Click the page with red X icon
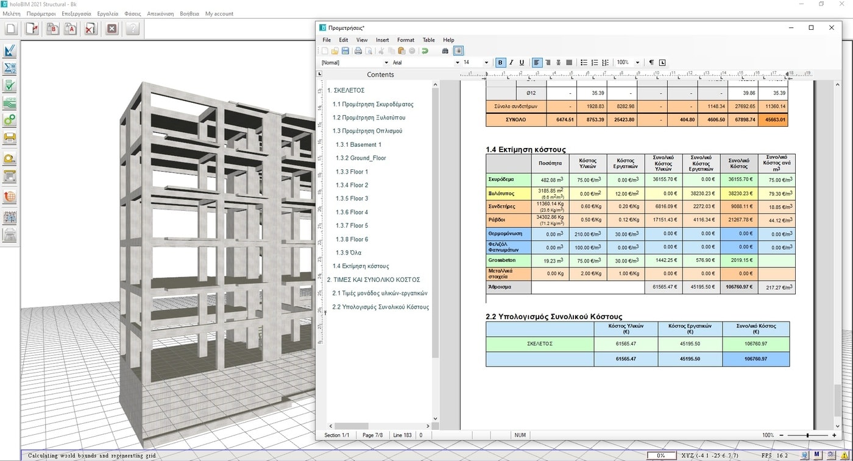 (x=90, y=29)
